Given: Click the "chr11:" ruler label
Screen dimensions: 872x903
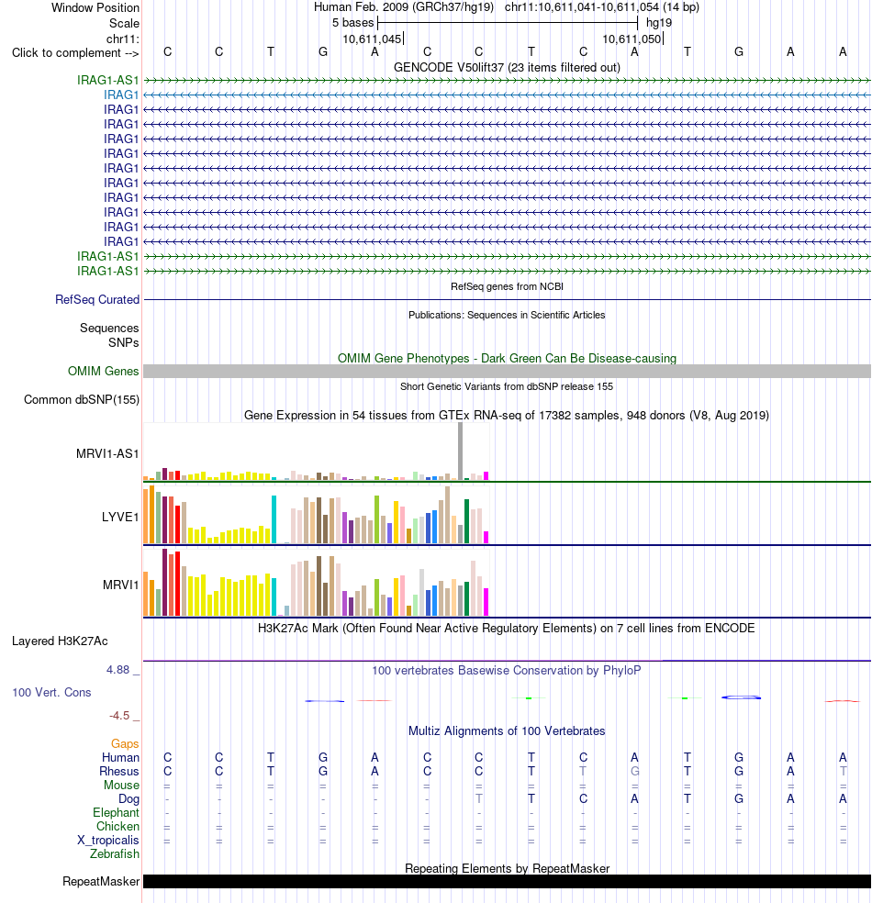Looking at the screenshot, I should click(123, 39).
